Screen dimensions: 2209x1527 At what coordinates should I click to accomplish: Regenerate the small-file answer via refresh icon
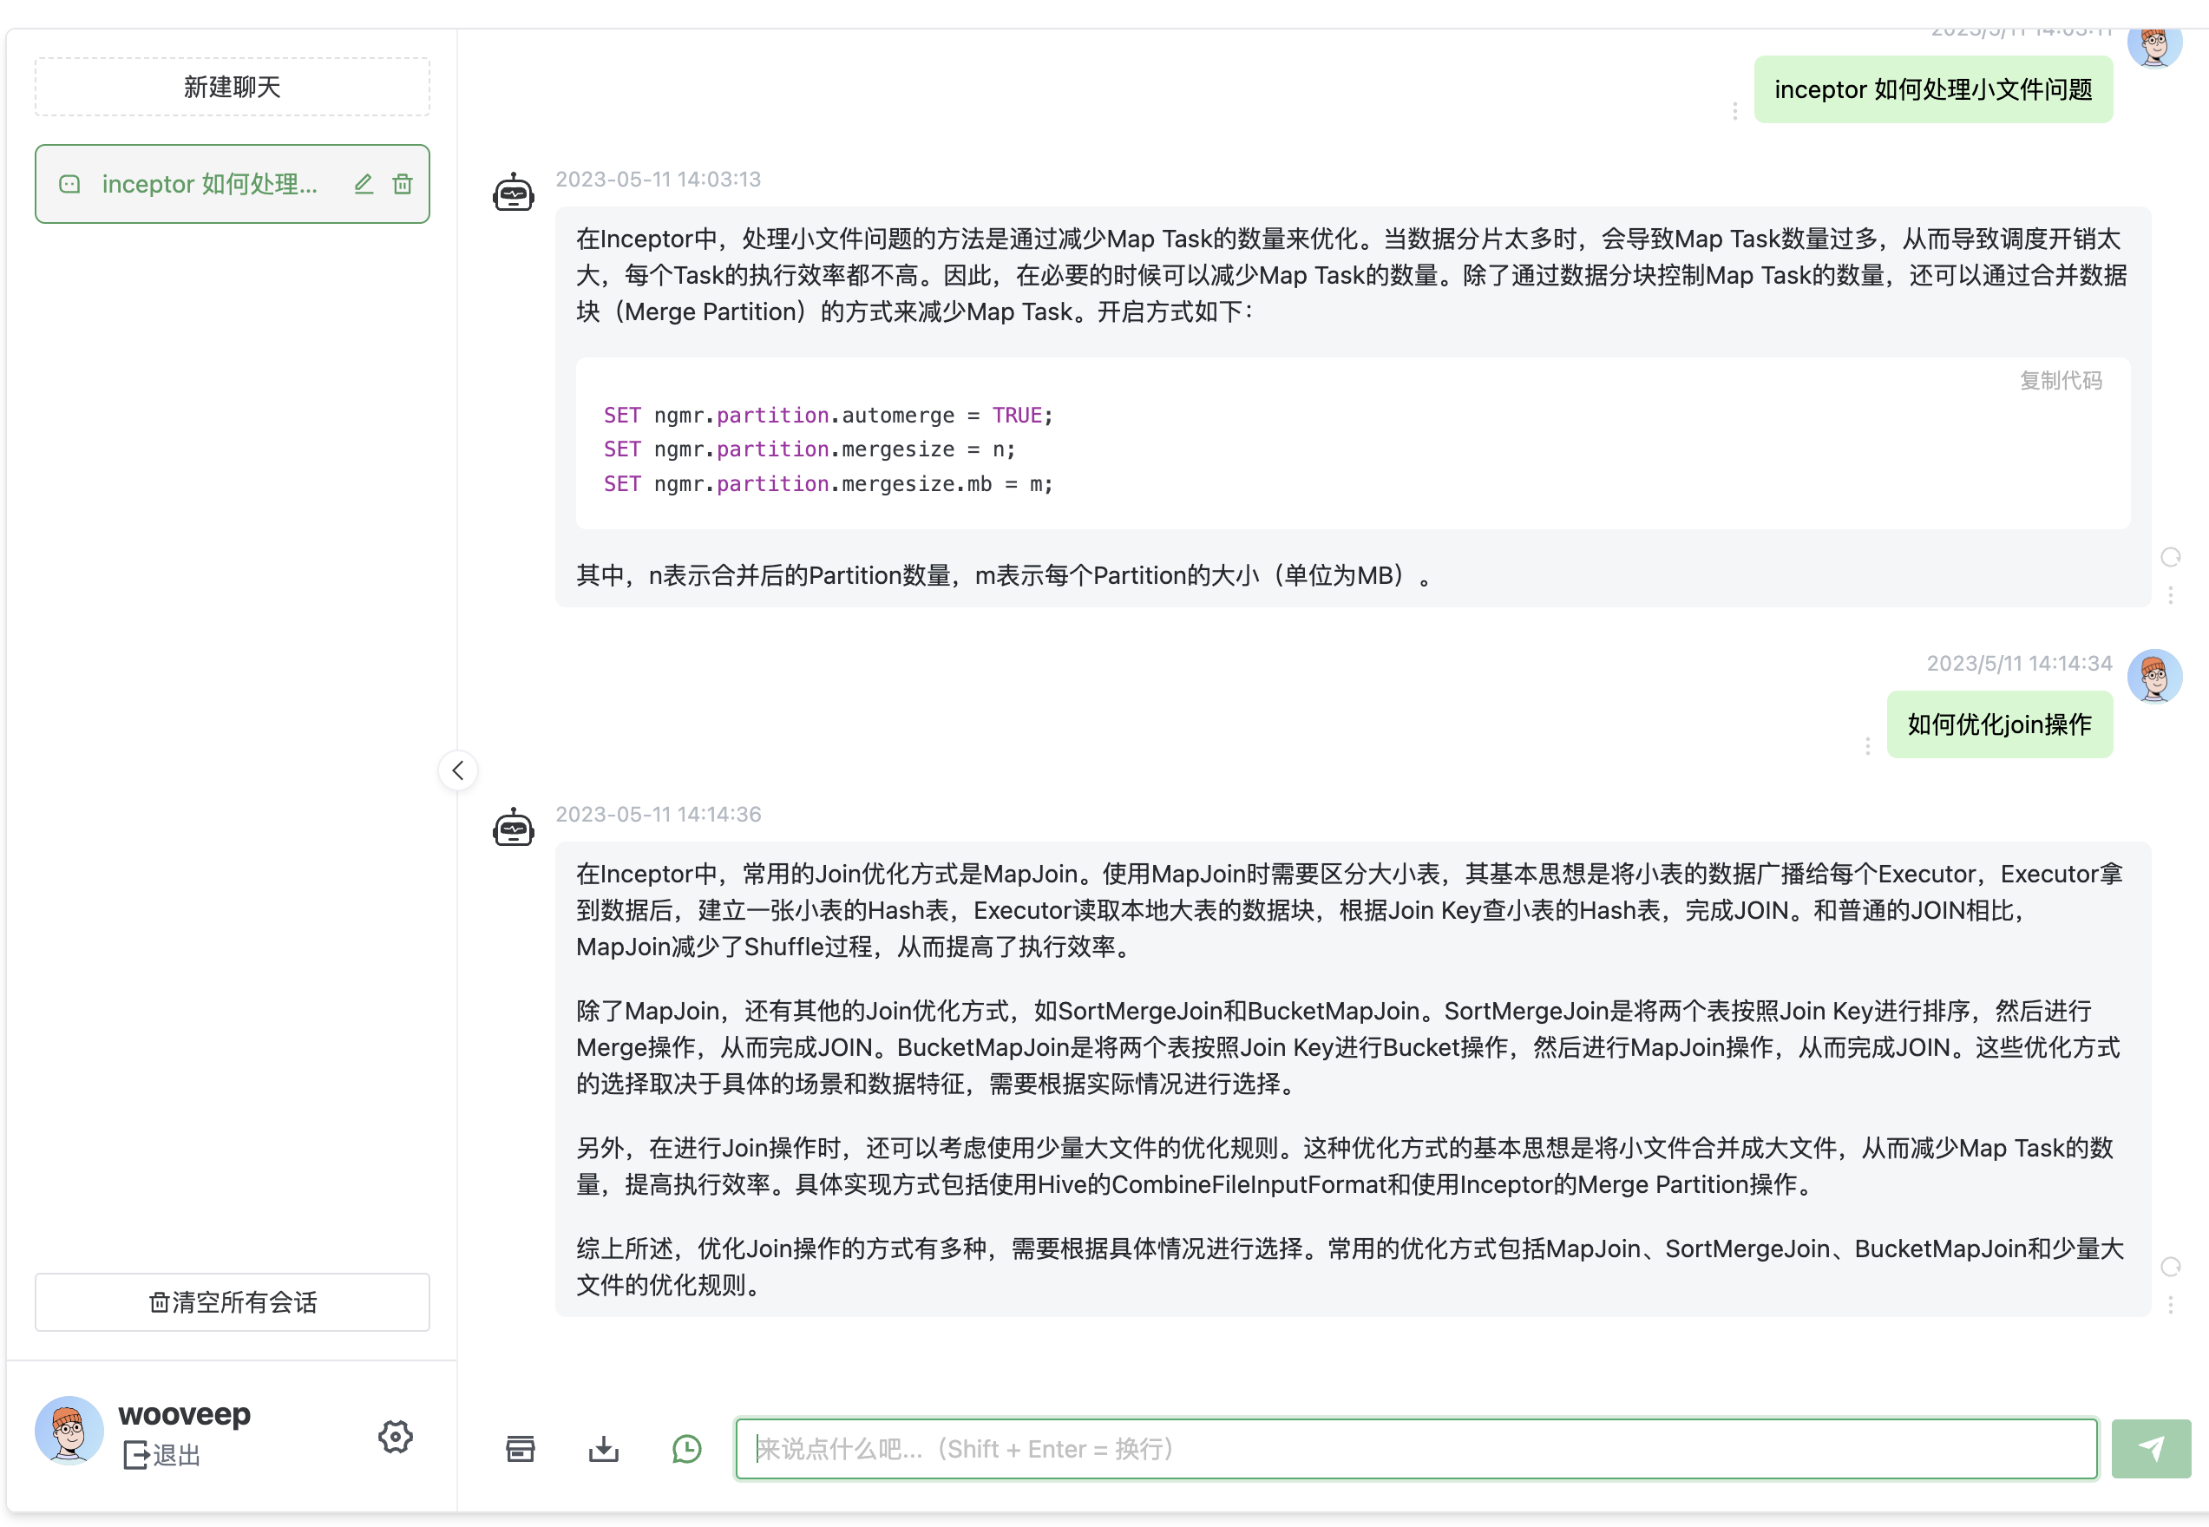2171,557
